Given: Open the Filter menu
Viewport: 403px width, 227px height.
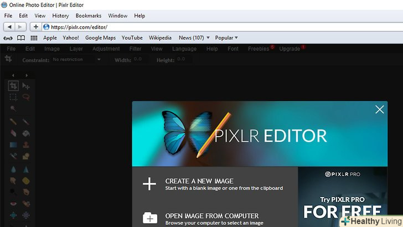Looking at the screenshot, I should [135, 49].
